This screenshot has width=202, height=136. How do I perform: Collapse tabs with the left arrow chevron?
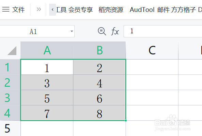pyautogui.click(x=53, y=10)
